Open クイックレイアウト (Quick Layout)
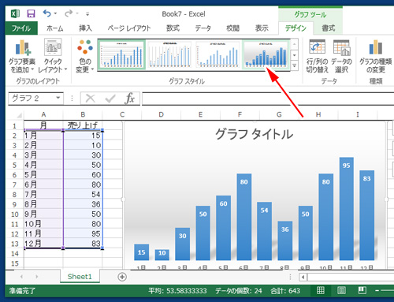Viewport: 394px width, 302px height. click(53, 56)
